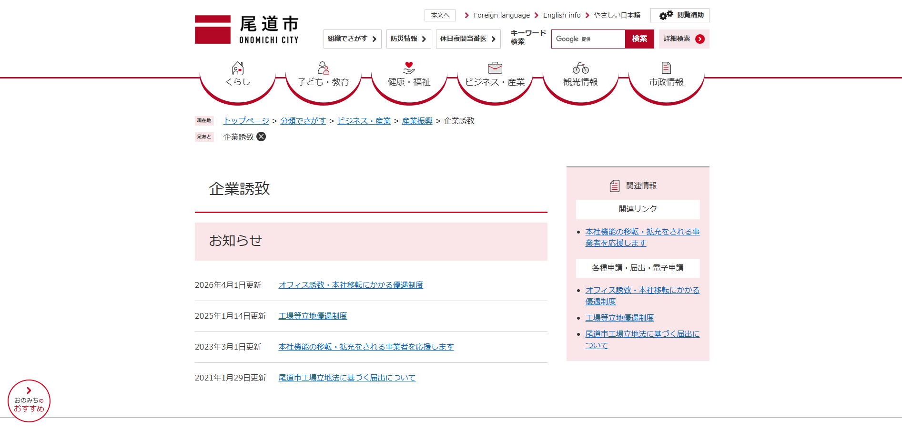
Task: Go to ビジネス・産業 breadcrumb link
Action: (x=364, y=121)
